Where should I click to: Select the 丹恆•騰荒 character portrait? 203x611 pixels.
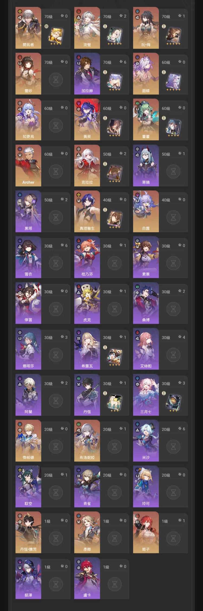[x=28, y=532]
